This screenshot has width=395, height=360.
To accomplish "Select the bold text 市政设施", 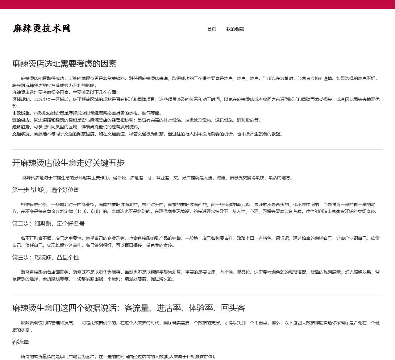I will (20, 113).
